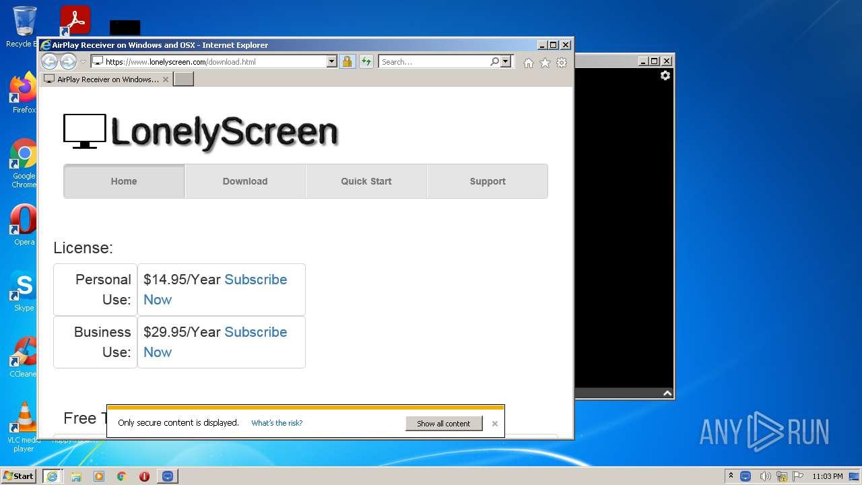This screenshot has height=485, width=862.
Task: Open IE Tools gear menu
Action: coord(562,63)
